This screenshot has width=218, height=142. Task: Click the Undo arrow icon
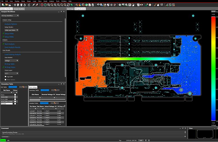tap(25, 5)
